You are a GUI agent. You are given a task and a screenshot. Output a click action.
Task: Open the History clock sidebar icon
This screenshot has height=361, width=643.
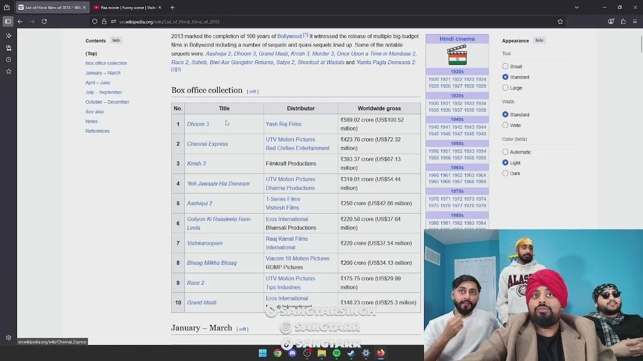[9, 60]
